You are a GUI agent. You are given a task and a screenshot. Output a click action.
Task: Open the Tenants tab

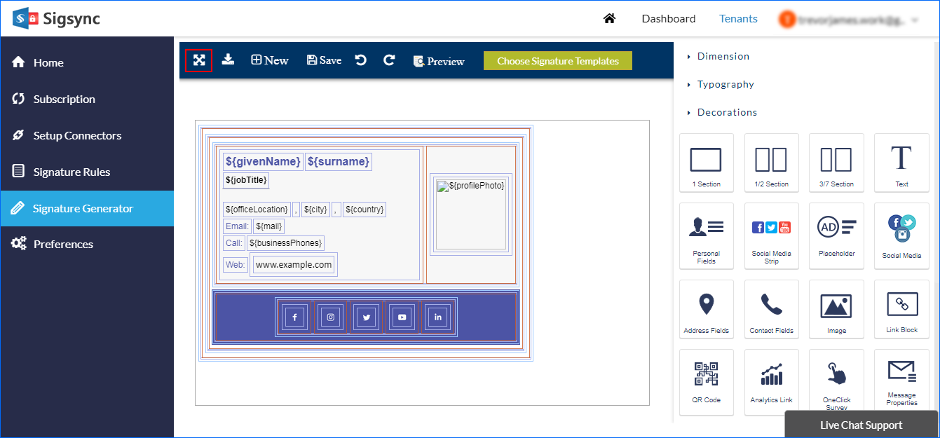pos(738,19)
